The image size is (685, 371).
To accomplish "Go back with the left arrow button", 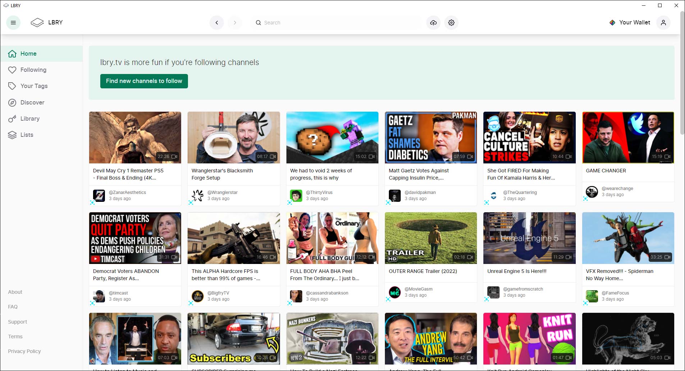I will (x=217, y=23).
